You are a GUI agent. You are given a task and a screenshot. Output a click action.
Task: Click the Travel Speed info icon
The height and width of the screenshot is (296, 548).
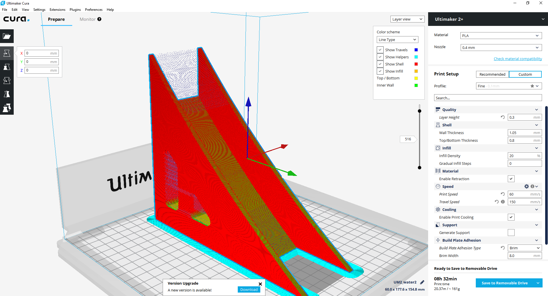503,202
